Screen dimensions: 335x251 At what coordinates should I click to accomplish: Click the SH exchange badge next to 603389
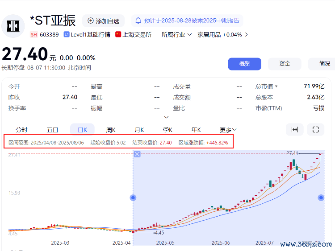point(34,34)
